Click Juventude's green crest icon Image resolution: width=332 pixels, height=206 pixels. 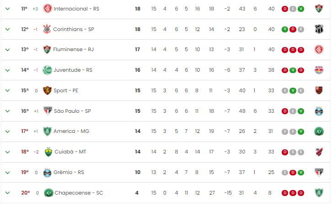pos(47,70)
